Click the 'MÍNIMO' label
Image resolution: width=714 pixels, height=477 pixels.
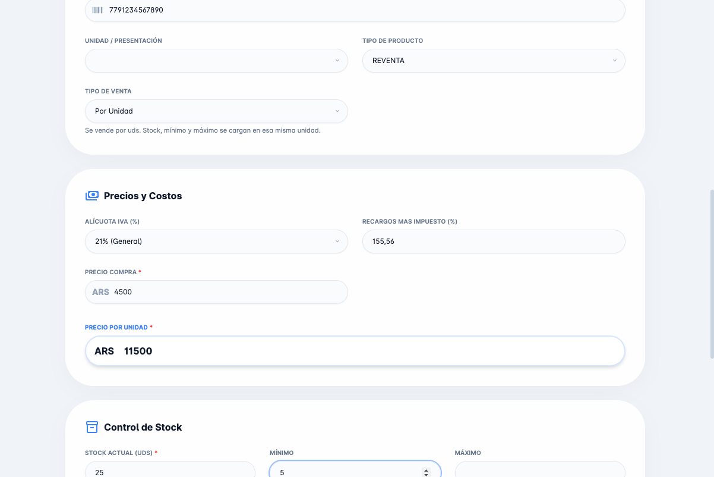282,453
